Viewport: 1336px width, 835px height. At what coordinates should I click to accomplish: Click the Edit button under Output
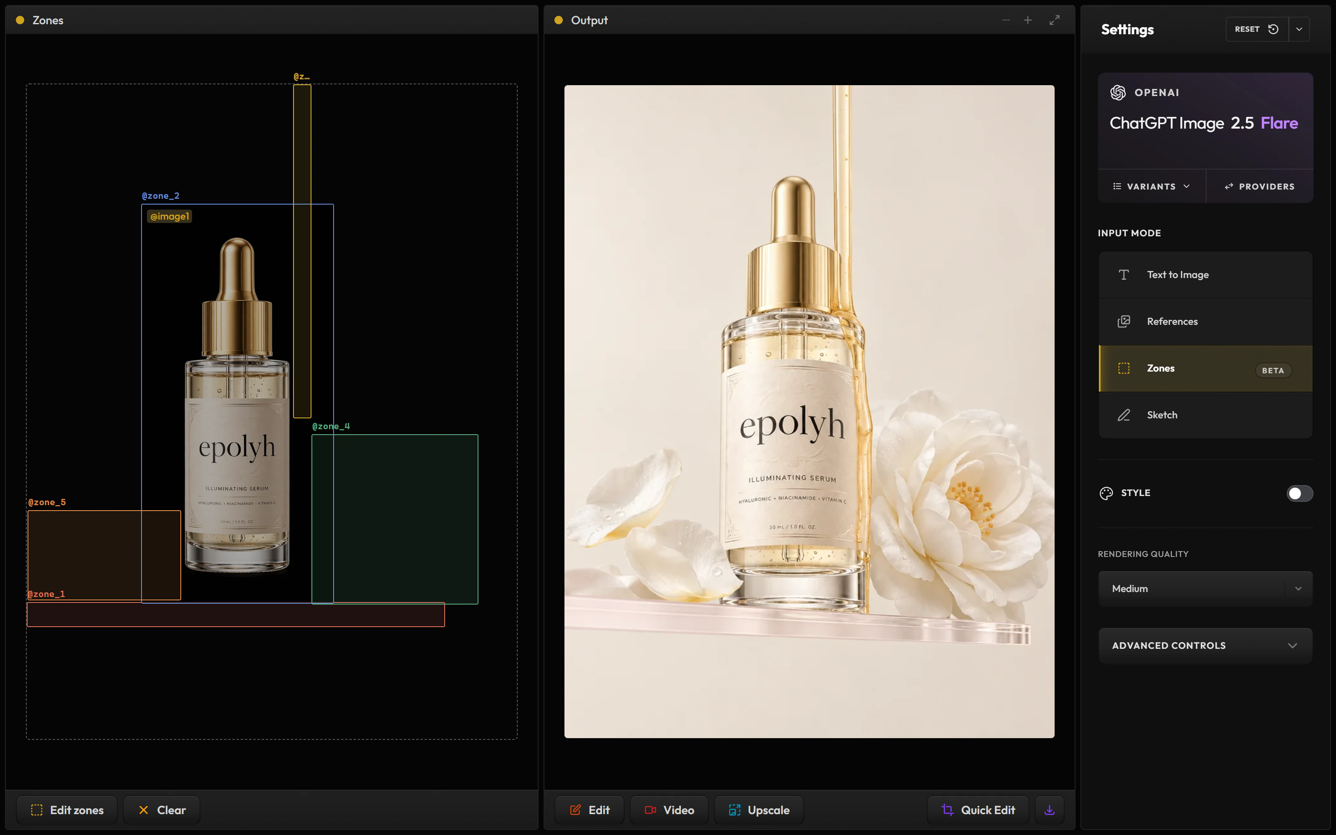tap(589, 810)
